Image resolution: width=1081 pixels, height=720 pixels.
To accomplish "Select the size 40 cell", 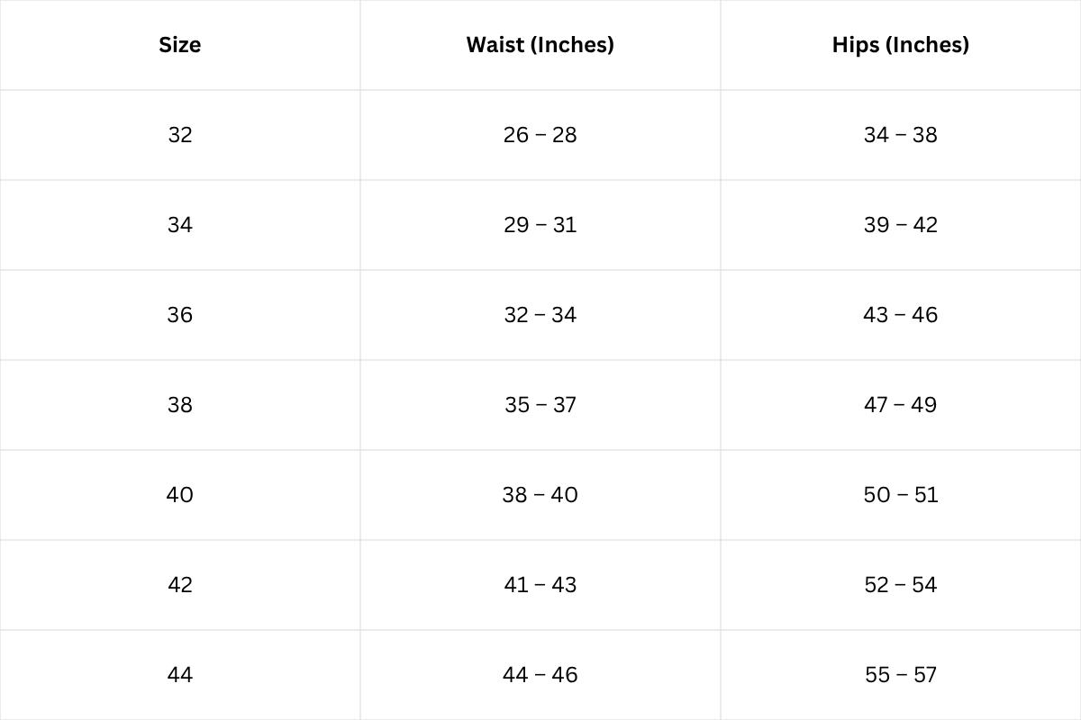I will point(180,495).
